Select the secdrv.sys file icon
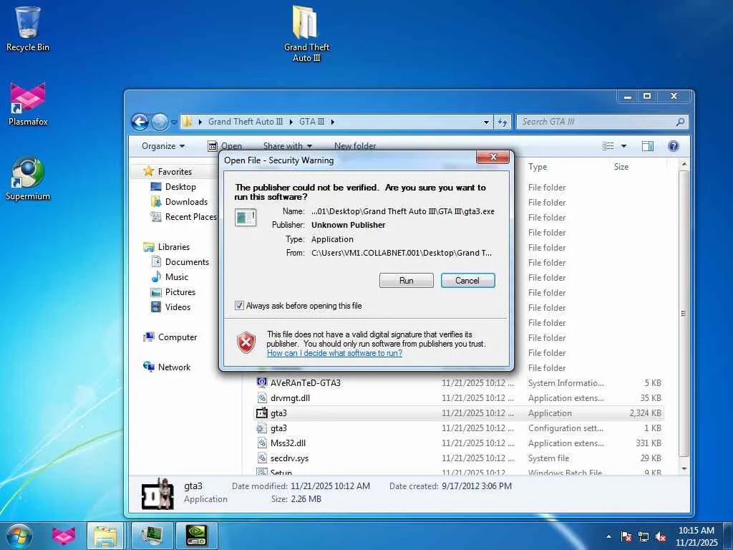The height and width of the screenshot is (550, 733). tap(262, 458)
